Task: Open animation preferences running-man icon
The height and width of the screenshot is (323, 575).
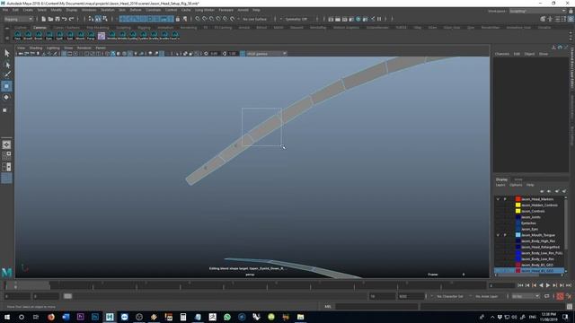Action: click(x=569, y=296)
